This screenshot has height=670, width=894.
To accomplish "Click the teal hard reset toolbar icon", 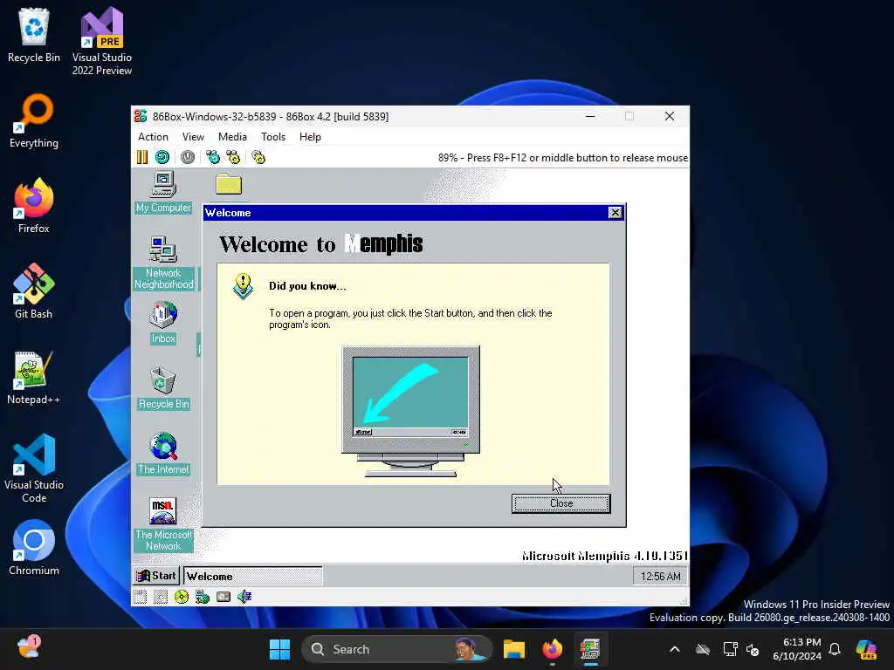I will [x=162, y=157].
